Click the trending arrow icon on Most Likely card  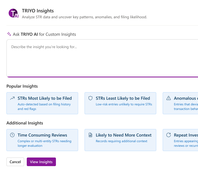tap(12, 98)
